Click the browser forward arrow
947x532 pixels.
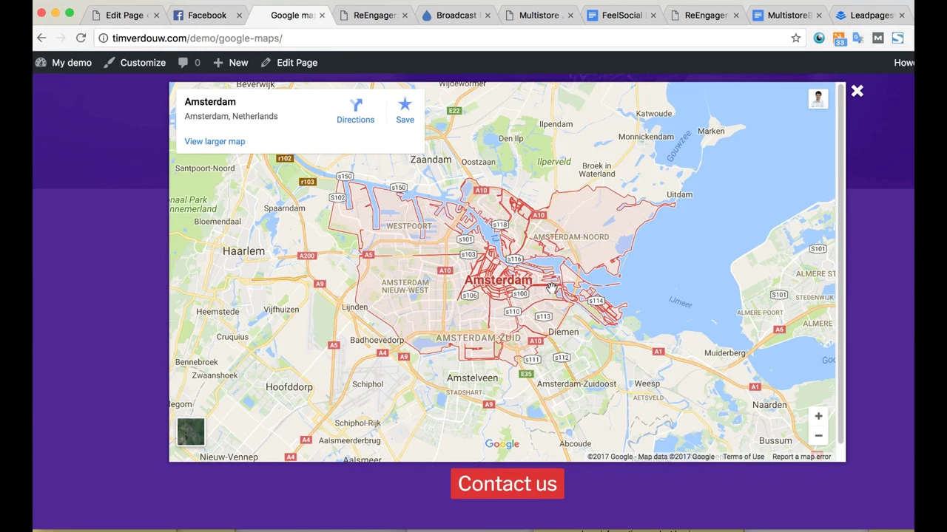[61, 38]
